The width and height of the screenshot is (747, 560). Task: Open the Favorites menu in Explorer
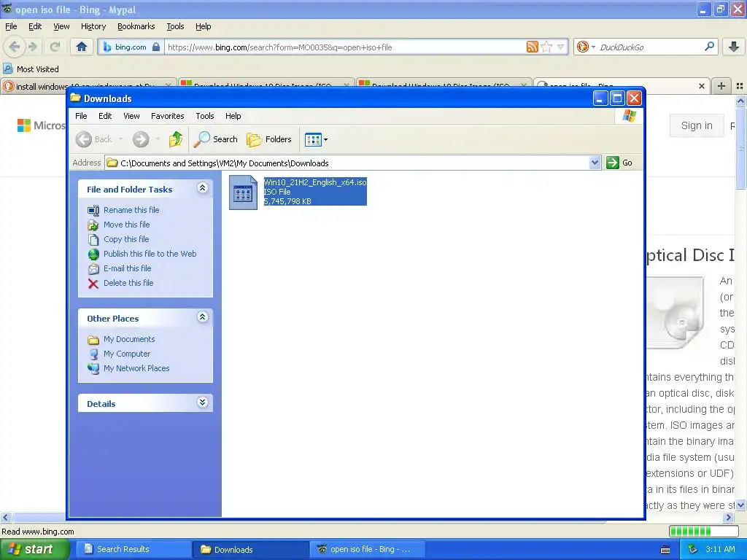pos(167,116)
